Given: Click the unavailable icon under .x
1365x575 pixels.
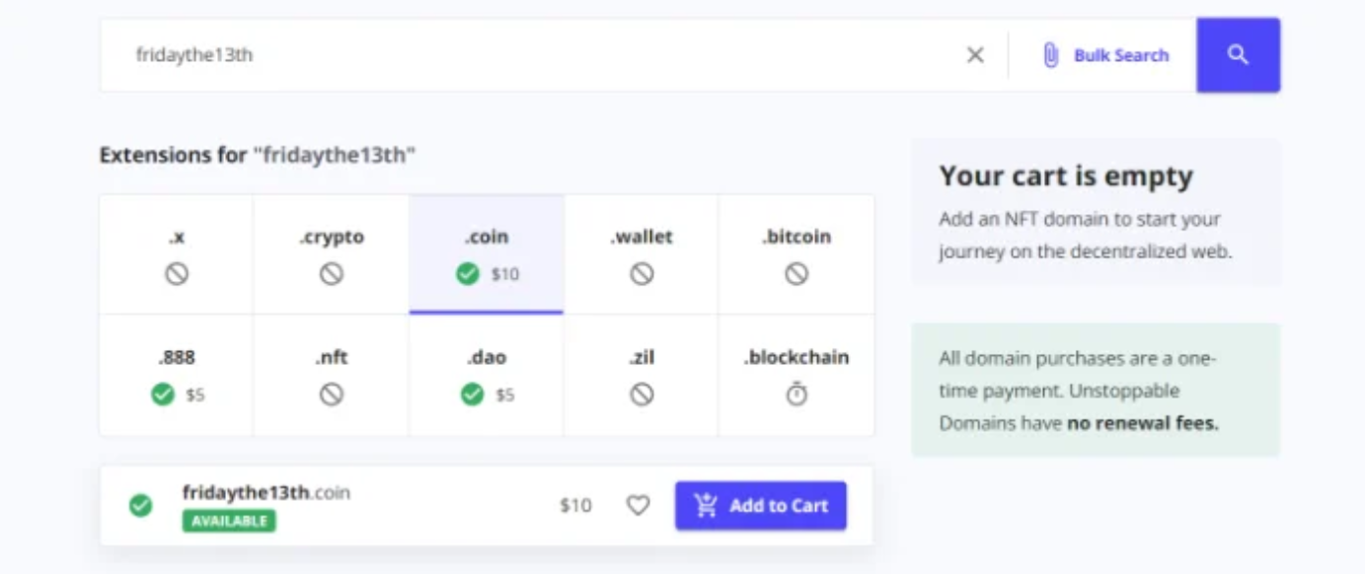Looking at the screenshot, I should (177, 274).
